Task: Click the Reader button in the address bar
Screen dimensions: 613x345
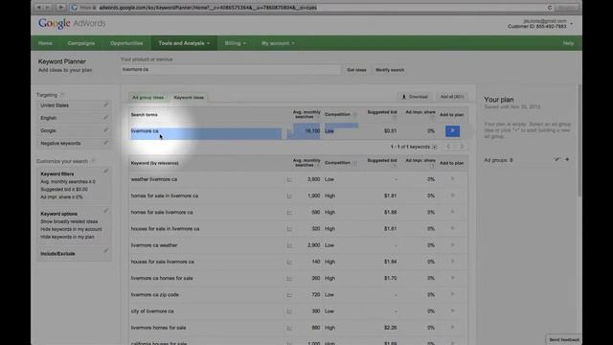Action: 566,8
